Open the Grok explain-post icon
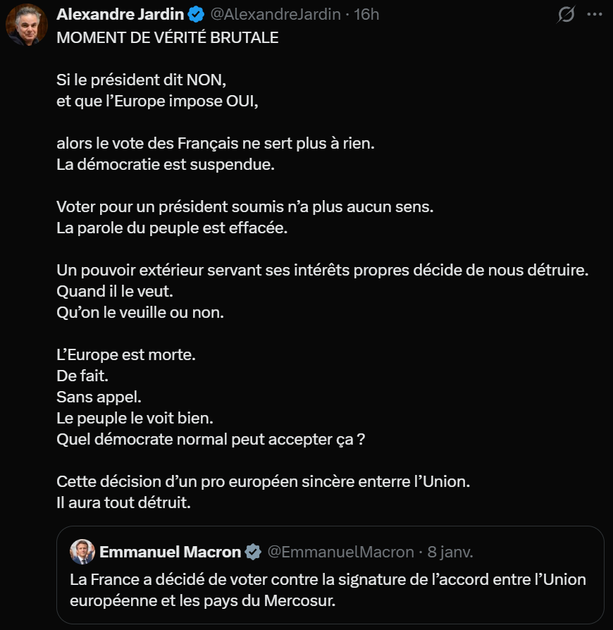This screenshot has width=613, height=630. tap(566, 14)
